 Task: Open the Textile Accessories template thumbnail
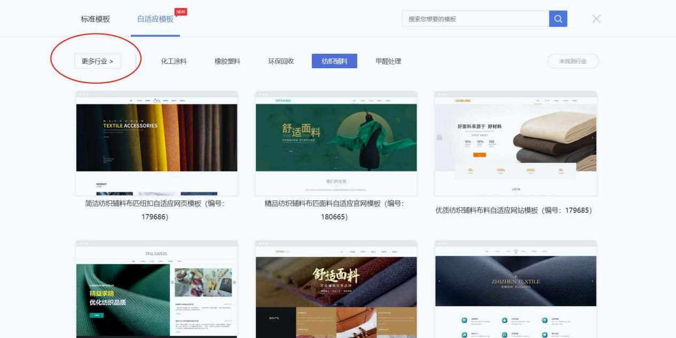pyautogui.click(x=156, y=143)
